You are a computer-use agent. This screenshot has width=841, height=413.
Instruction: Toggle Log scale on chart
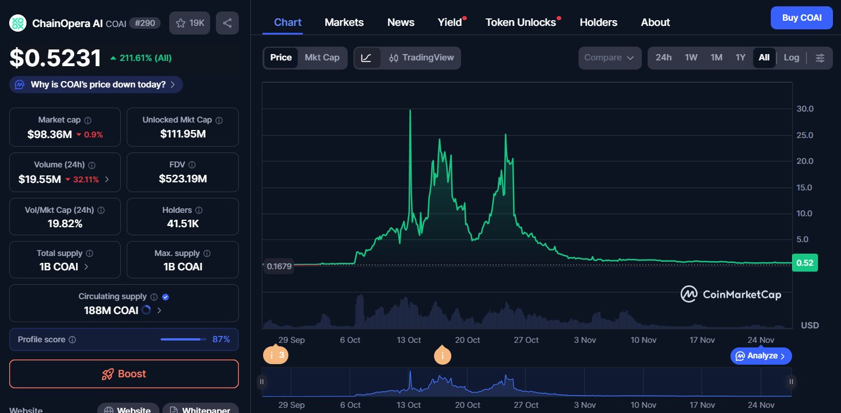pyautogui.click(x=791, y=58)
